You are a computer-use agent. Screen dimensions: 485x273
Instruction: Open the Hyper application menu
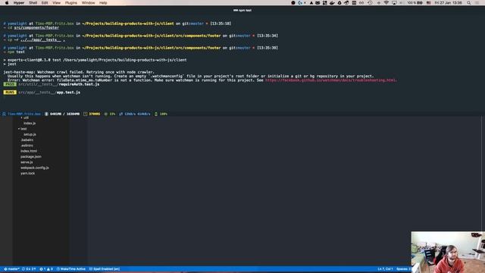(19, 3)
